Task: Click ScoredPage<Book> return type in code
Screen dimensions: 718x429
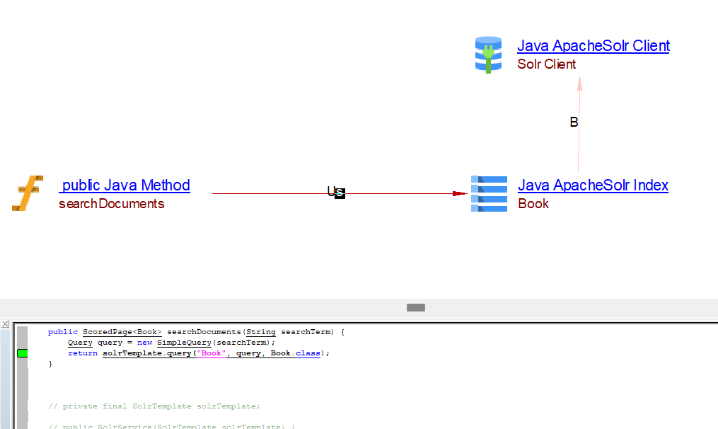Action: click(122, 331)
